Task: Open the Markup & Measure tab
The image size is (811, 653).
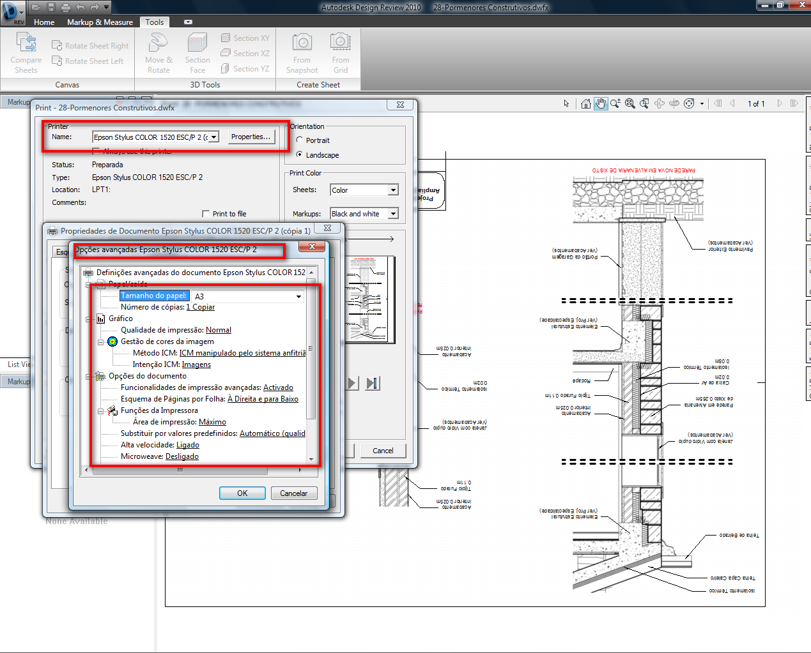Action: 100,22
